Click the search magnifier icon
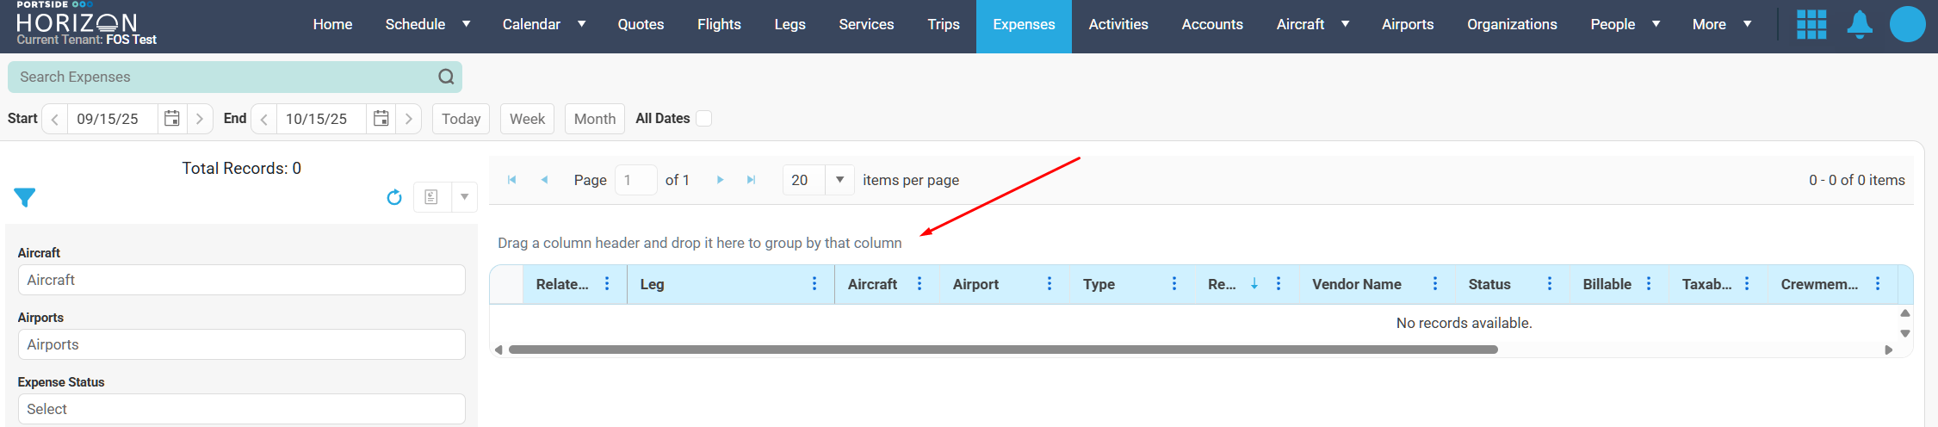Screen dimensions: 1938x427 (446, 77)
